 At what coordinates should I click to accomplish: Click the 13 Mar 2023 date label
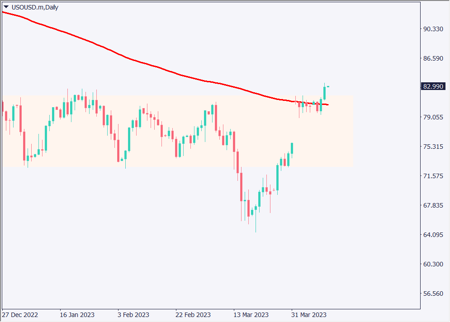click(x=251, y=315)
